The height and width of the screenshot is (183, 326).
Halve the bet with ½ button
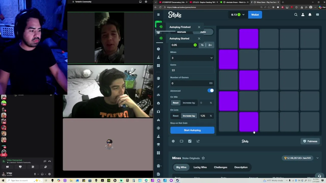click(x=202, y=45)
